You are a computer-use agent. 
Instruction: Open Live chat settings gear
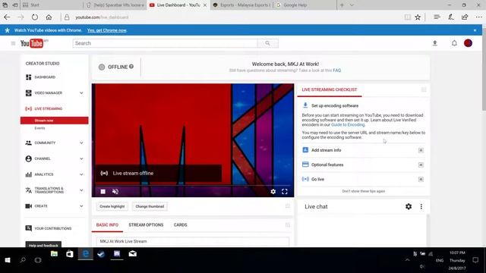(x=409, y=206)
